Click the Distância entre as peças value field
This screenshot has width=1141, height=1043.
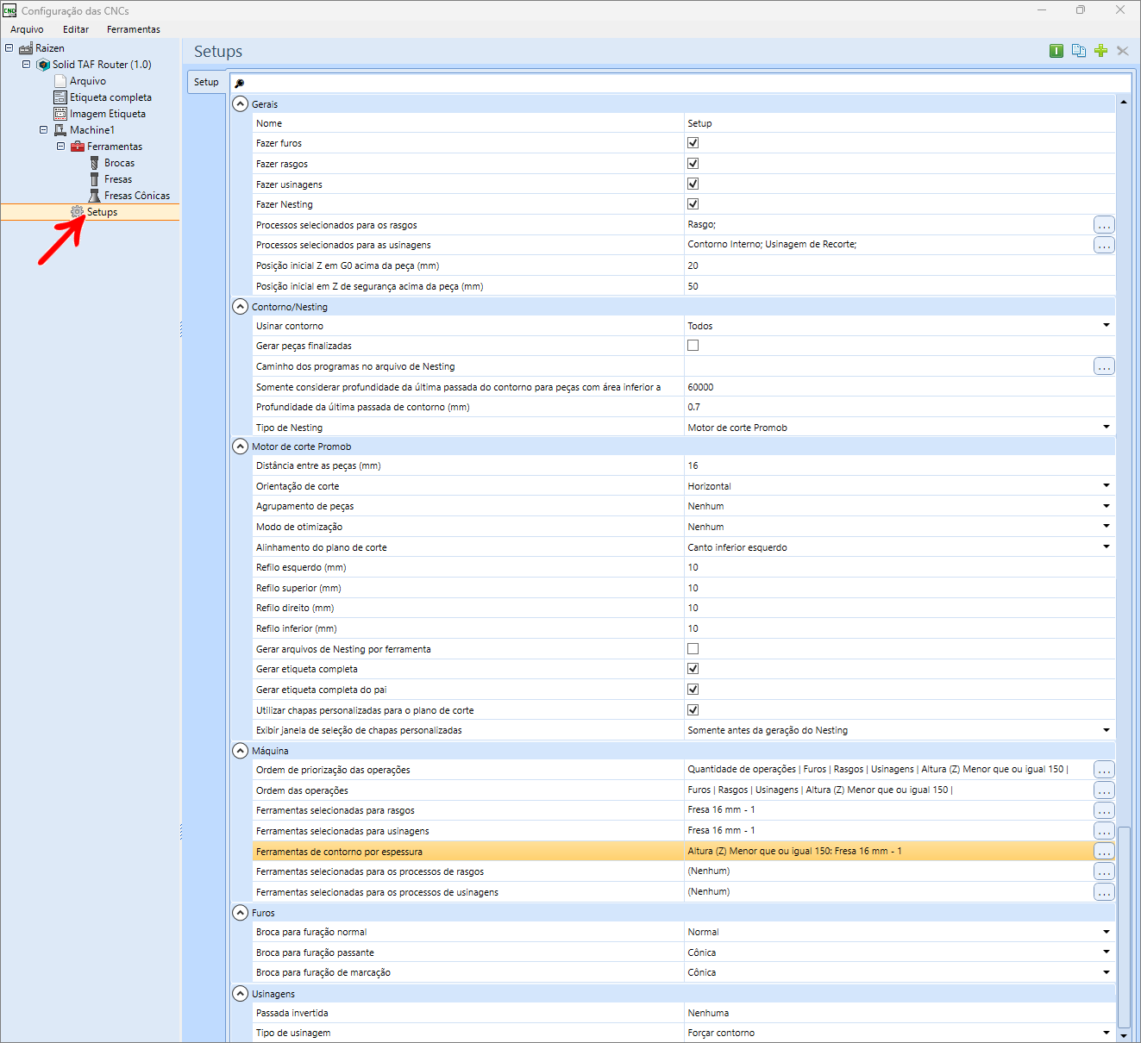tap(900, 465)
